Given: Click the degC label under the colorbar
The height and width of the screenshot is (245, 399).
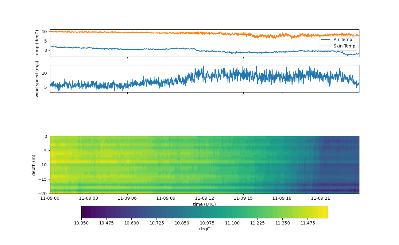Looking at the screenshot, I should coord(204,229).
